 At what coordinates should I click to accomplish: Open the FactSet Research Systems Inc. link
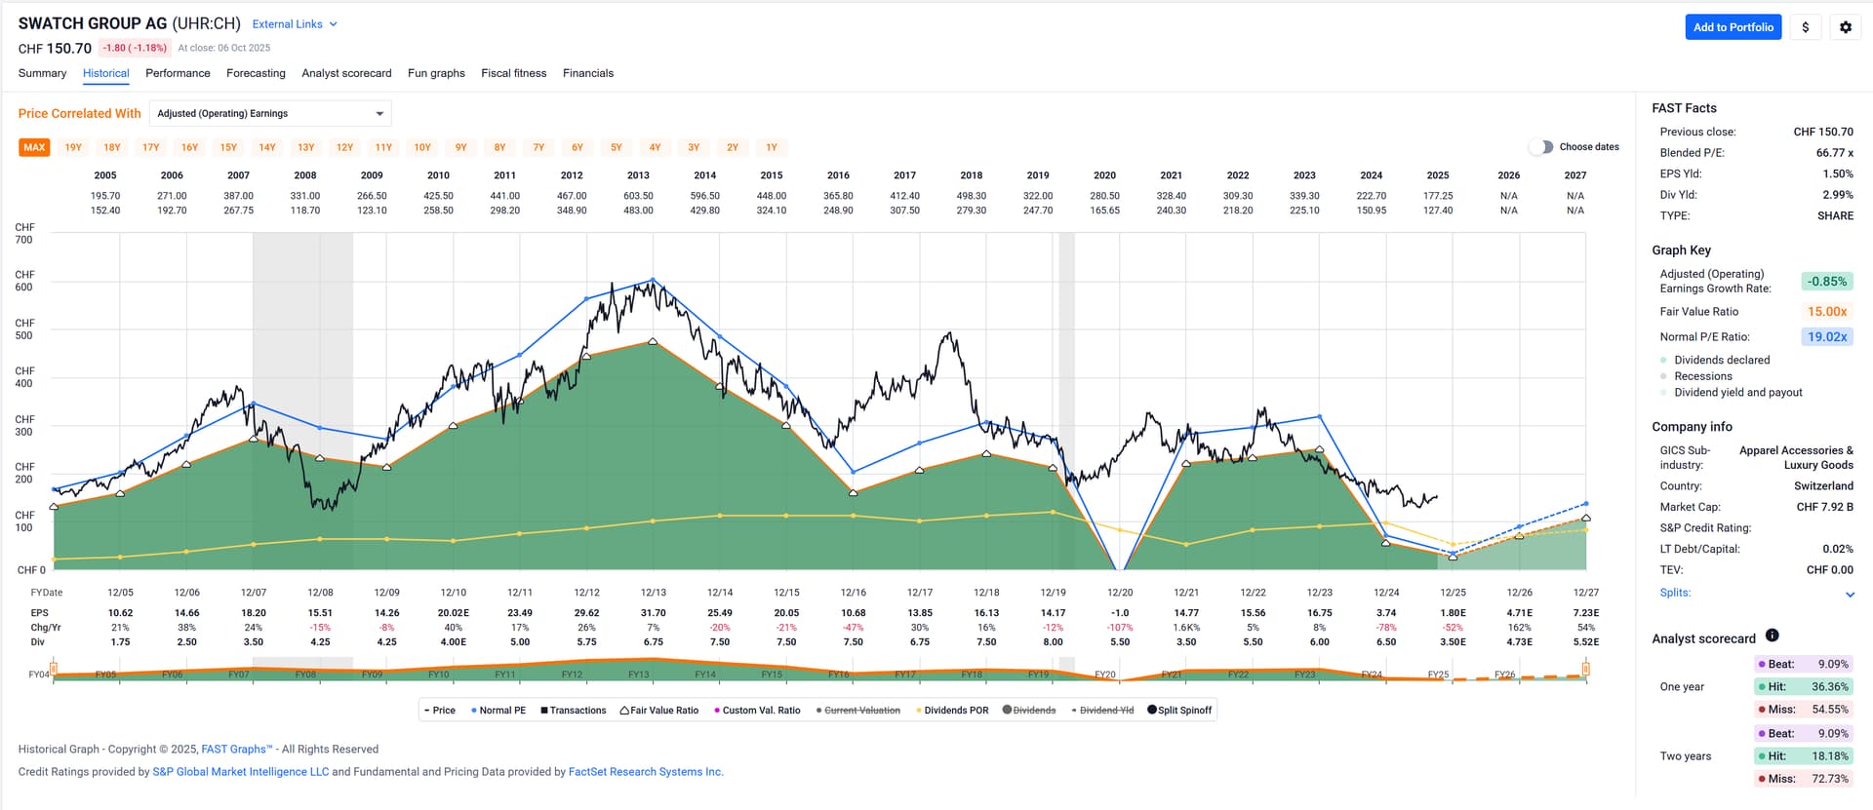[645, 772]
